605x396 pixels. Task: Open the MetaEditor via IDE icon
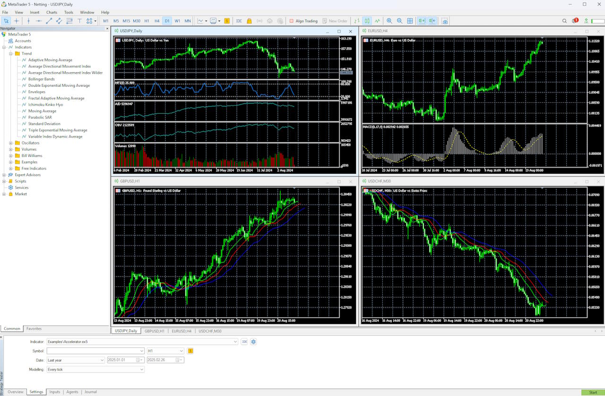pyautogui.click(x=239, y=20)
